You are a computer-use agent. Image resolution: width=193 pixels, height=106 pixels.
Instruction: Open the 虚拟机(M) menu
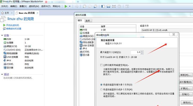coord(34,6)
